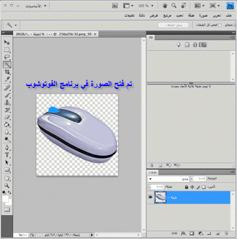Select the Hand tool in toolbox
This screenshot has width=237, height=239.
pos(7,178)
